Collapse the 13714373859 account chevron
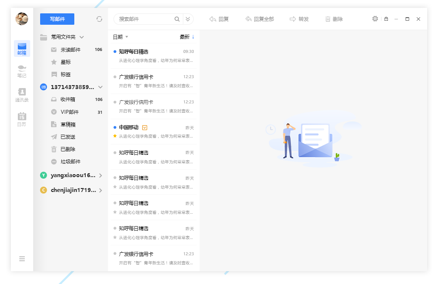 coord(100,87)
